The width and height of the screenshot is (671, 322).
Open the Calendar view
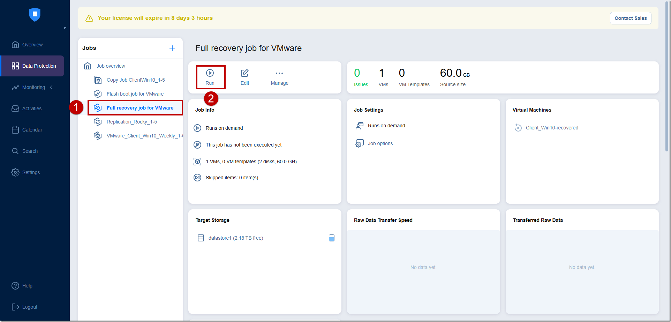coord(32,130)
